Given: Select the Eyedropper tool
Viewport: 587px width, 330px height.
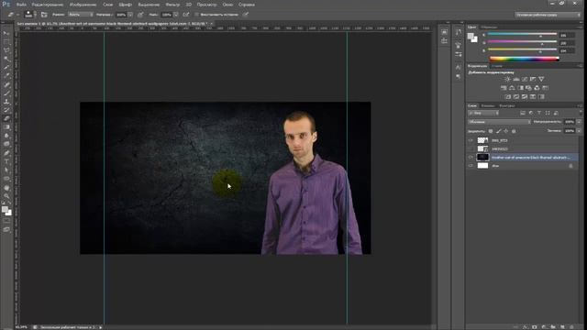Looking at the screenshot, I should pos(6,75).
